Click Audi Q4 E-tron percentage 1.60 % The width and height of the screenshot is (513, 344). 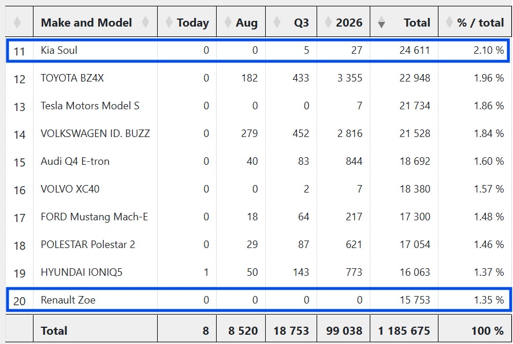(x=489, y=161)
